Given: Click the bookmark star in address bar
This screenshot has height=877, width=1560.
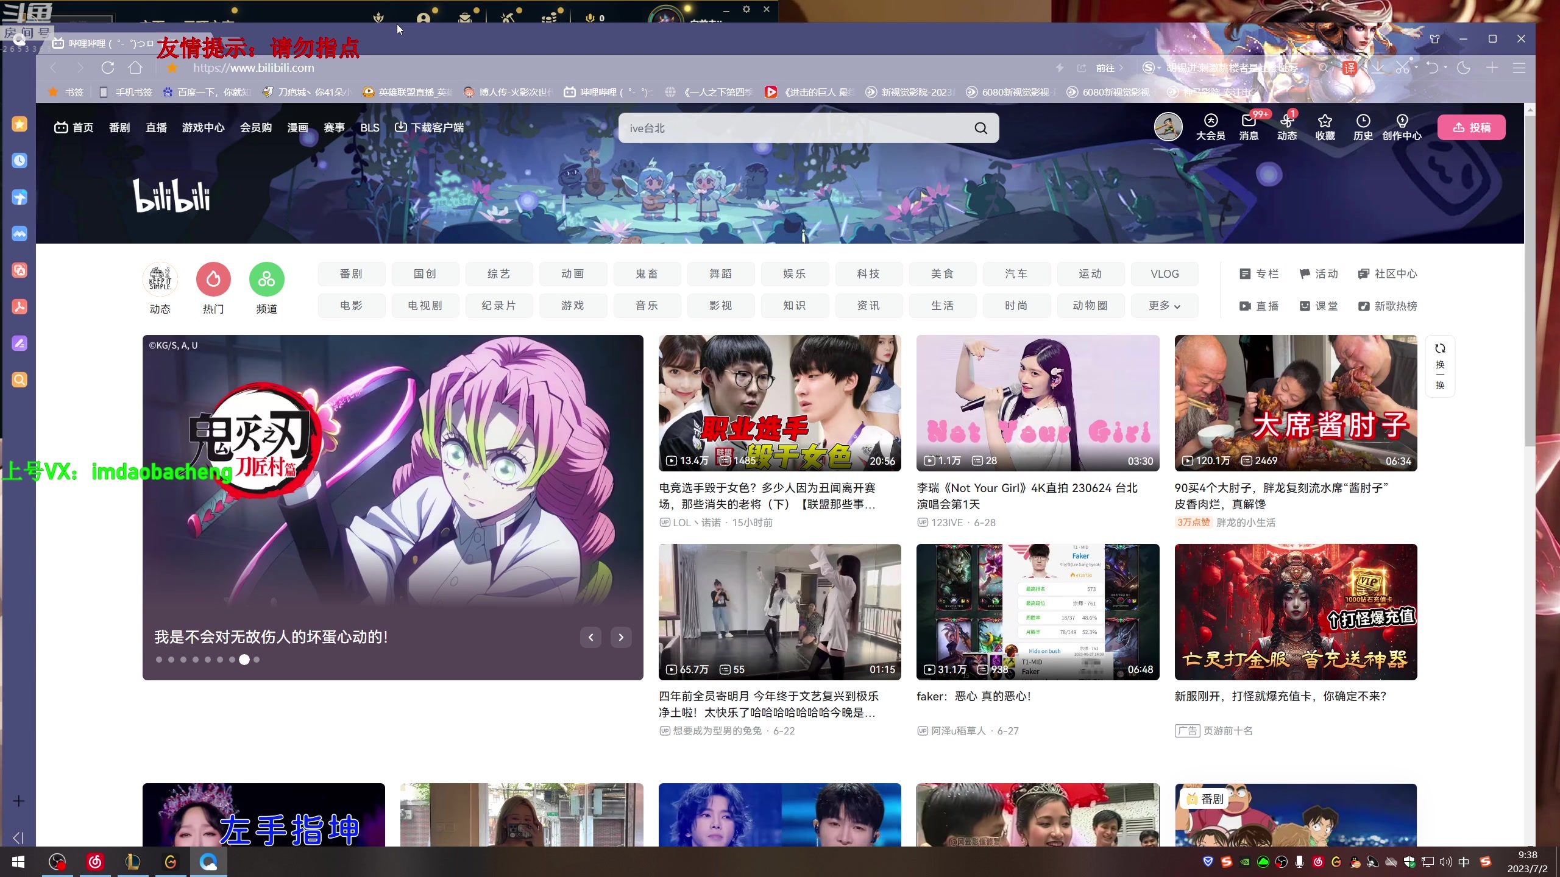Looking at the screenshot, I should pyautogui.click(x=172, y=68).
